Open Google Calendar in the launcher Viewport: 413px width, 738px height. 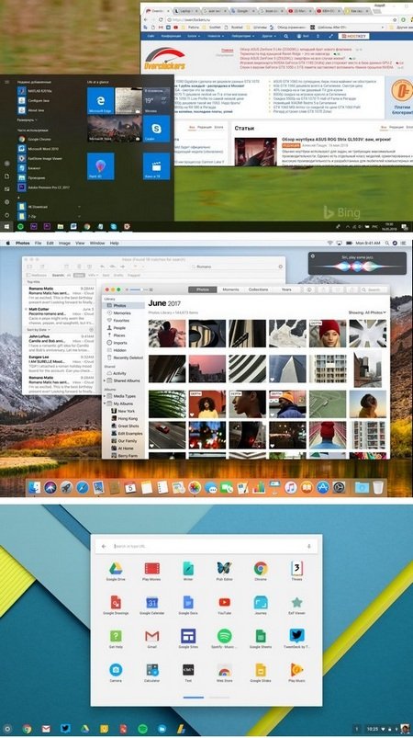coord(151,606)
